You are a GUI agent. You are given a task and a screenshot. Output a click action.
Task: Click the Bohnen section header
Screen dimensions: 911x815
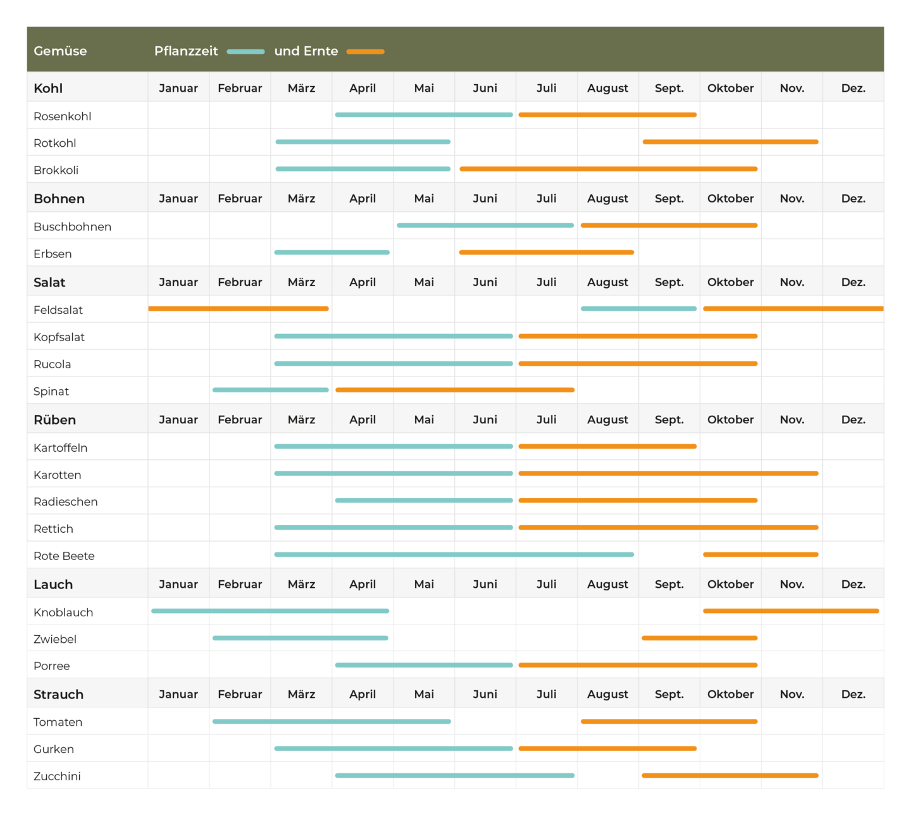click(x=59, y=199)
